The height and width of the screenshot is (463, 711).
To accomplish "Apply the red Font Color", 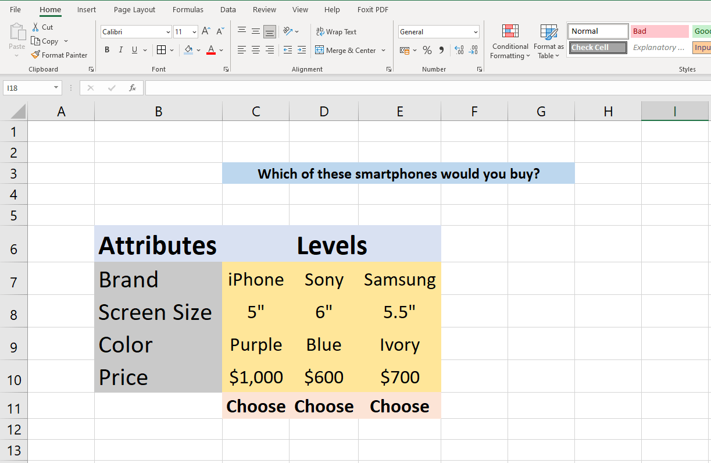I will click(x=211, y=50).
